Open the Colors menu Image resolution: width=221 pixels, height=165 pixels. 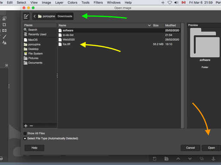point(73,3)
